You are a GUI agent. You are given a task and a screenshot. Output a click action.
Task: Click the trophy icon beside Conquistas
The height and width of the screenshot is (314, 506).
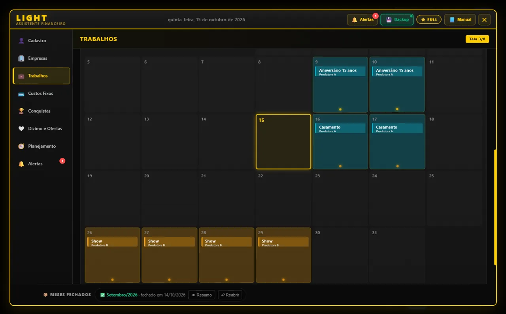pos(21,111)
